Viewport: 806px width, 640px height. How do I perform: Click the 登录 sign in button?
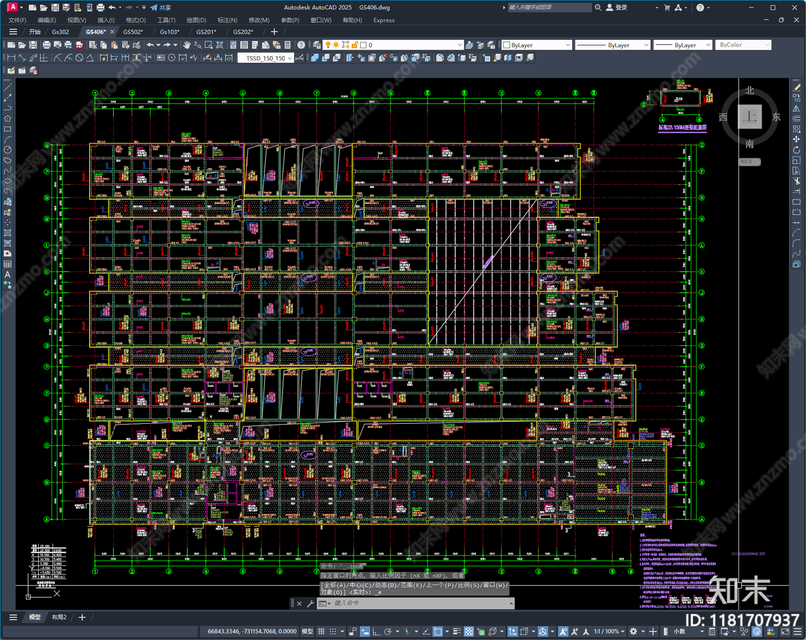pos(617,8)
